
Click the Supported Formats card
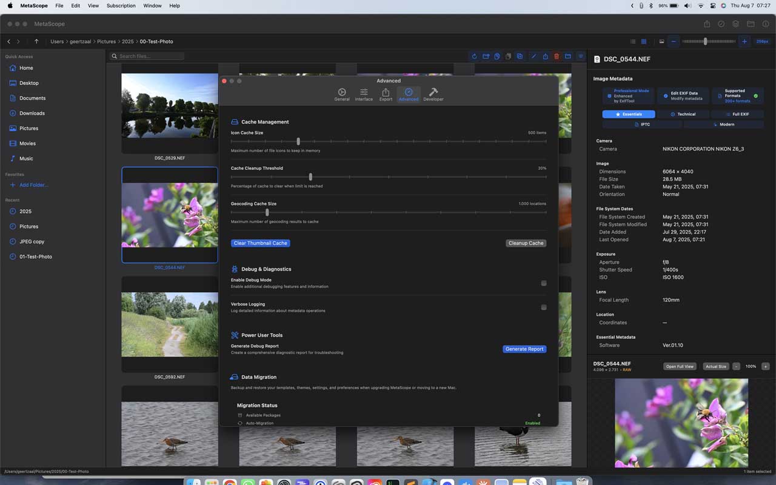[x=738, y=96]
